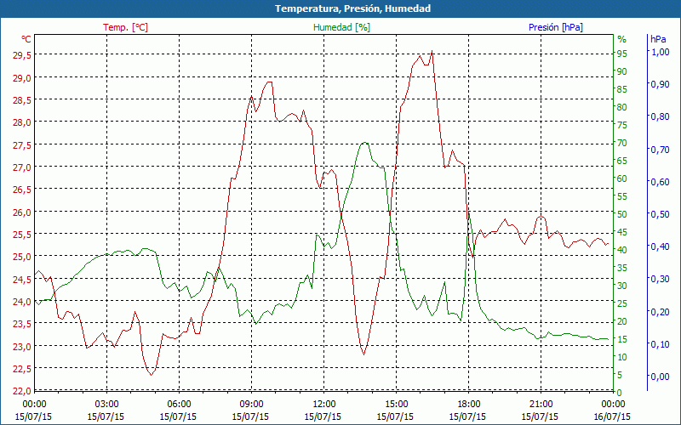Click the 23,5 temperature axis value
This screenshot has height=425, width=681.
pyautogui.click(x=22, y=324)
